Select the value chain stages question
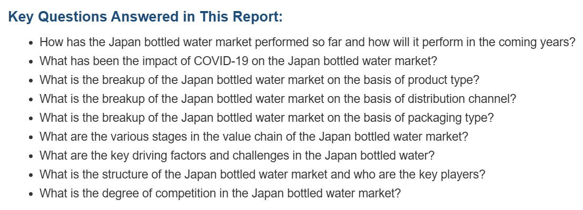583x210 pixels. (254, 136)
